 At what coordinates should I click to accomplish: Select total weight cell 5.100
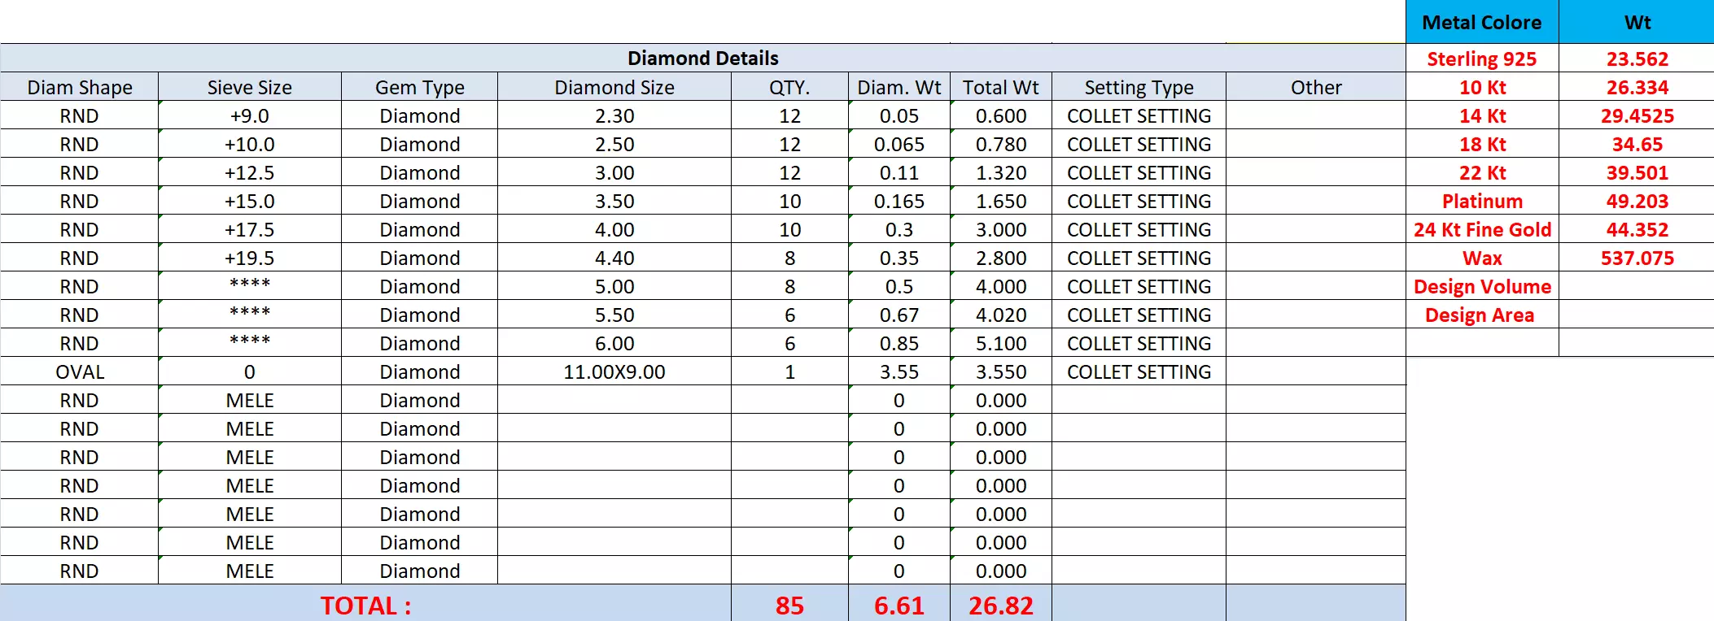1001,343
